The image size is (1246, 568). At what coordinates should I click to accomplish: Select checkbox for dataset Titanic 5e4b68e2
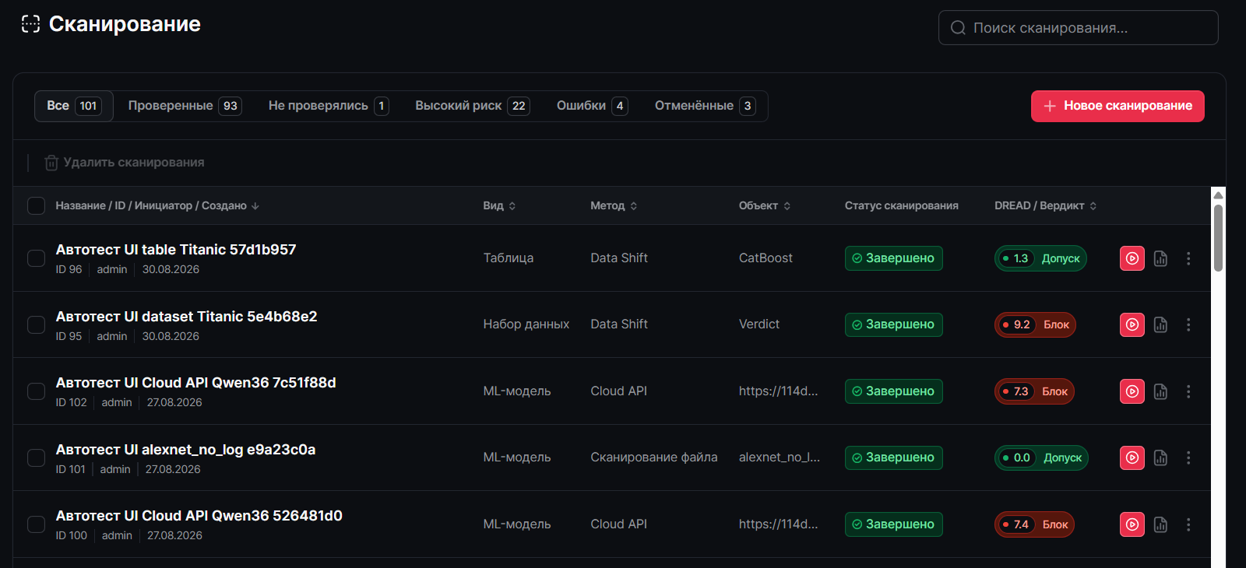pos(36,324)
